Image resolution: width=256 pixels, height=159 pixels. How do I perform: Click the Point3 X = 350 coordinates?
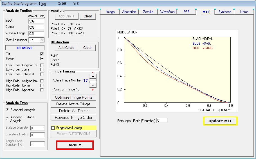point(68,33)
